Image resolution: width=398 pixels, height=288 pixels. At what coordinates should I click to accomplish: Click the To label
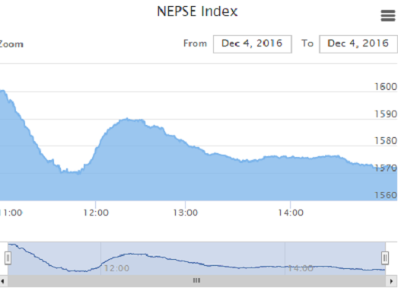coord(307,43)
